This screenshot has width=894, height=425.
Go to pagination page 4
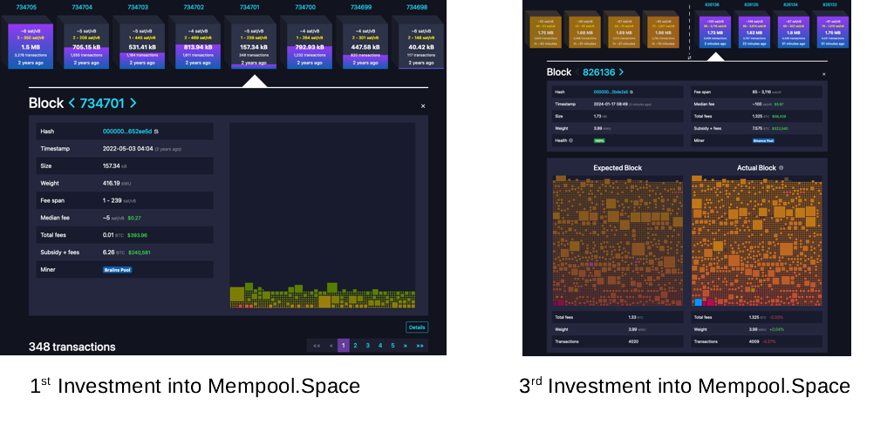click(x=380, y=346)
